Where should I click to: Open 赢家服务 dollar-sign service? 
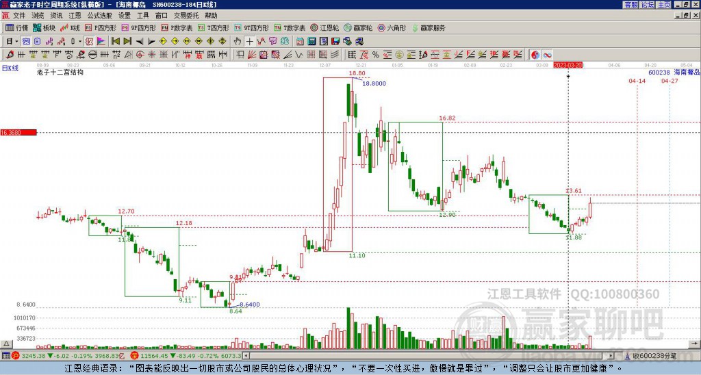429,27
